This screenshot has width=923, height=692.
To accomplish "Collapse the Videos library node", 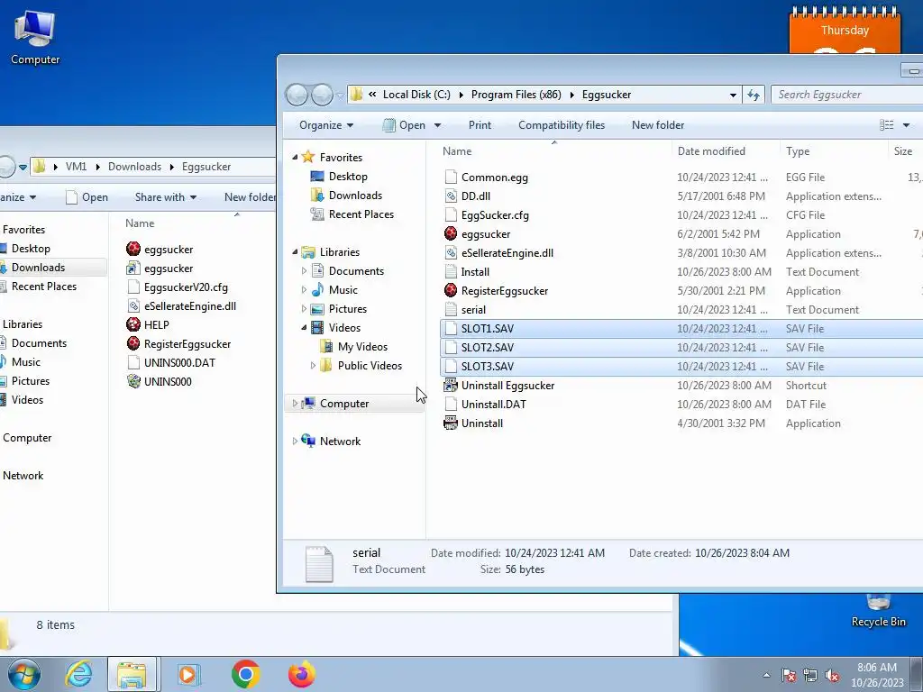I will 305,328.
